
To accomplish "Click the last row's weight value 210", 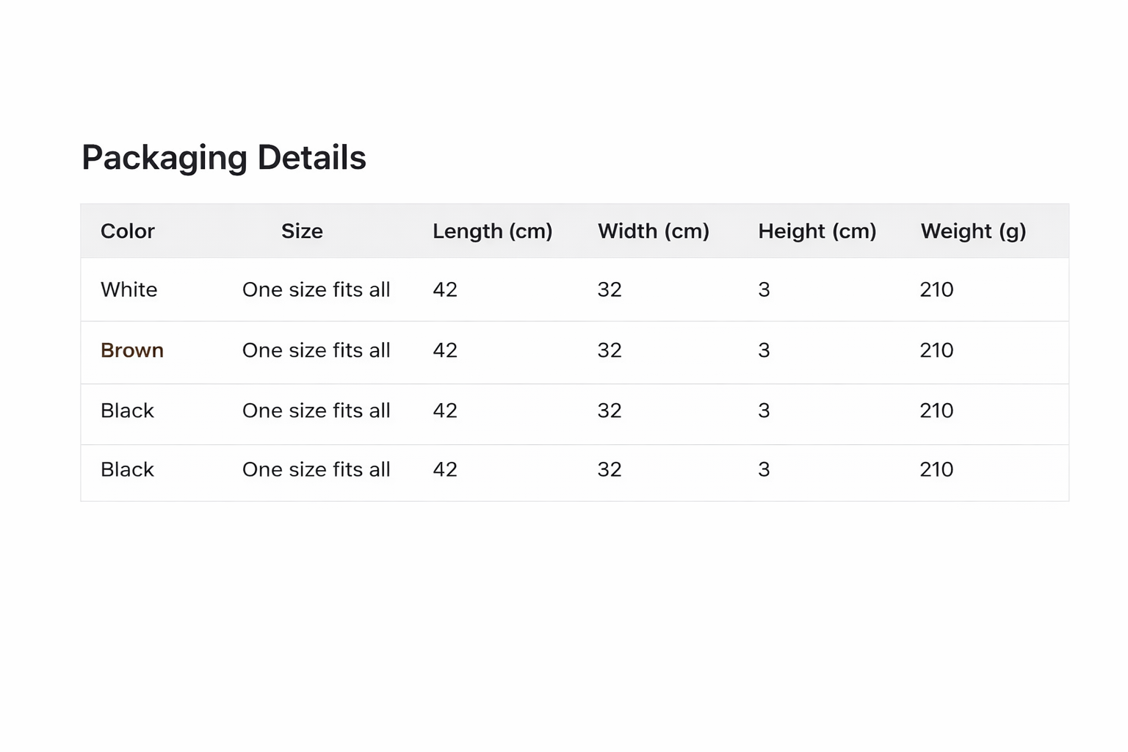I will click(x=936, y=469).
